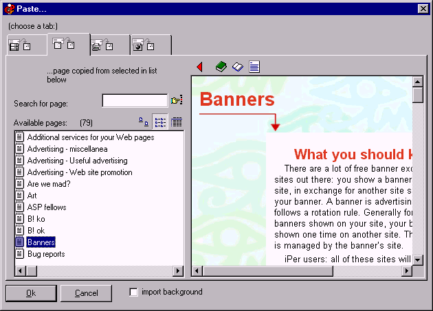Image resolution: width=433 pixels, height=311 pixels.
Task: Click the open book icon
Action: pos(237,67)
